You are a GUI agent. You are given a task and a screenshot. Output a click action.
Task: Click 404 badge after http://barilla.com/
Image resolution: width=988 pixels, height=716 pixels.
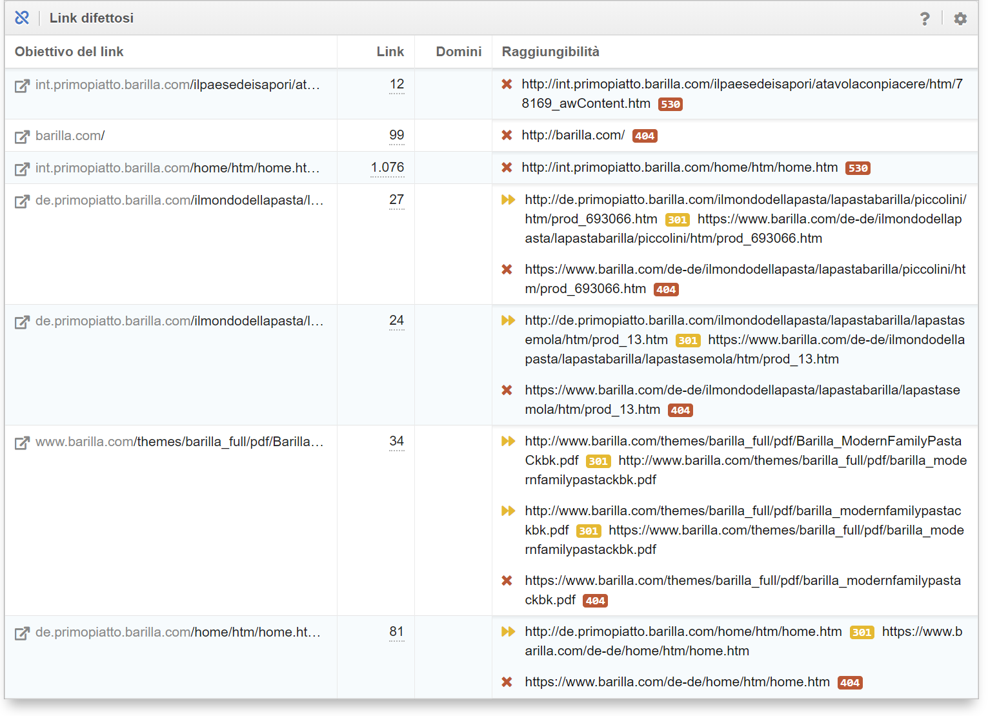point(645,136)
